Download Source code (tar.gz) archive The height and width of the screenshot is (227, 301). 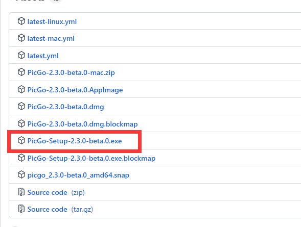pyautogui.click(x=60, y=209)
